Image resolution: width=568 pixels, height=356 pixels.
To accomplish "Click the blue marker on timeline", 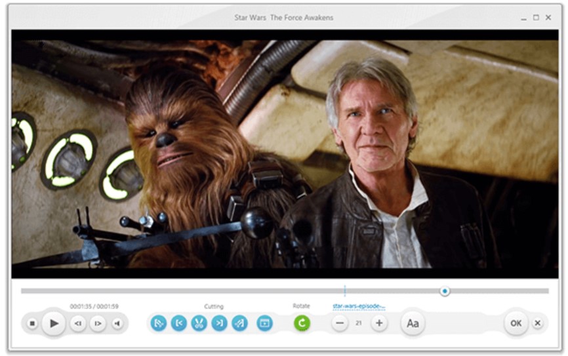I will 344,290.
